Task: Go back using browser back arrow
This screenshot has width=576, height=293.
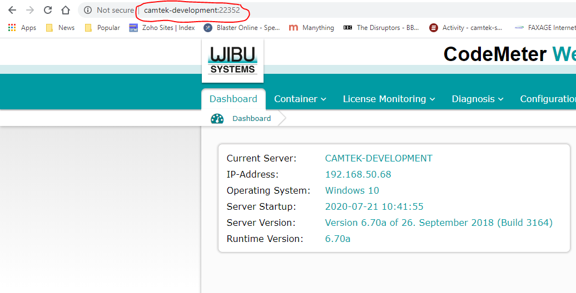Action: coord(12,10)
